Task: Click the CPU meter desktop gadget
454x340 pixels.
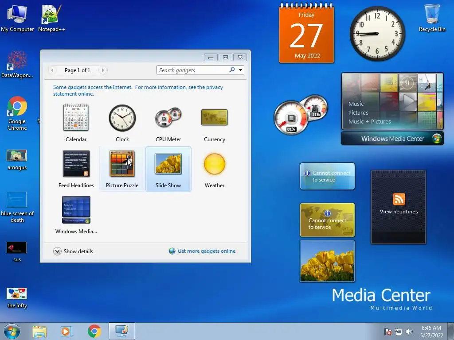Action: pos(300,115)
